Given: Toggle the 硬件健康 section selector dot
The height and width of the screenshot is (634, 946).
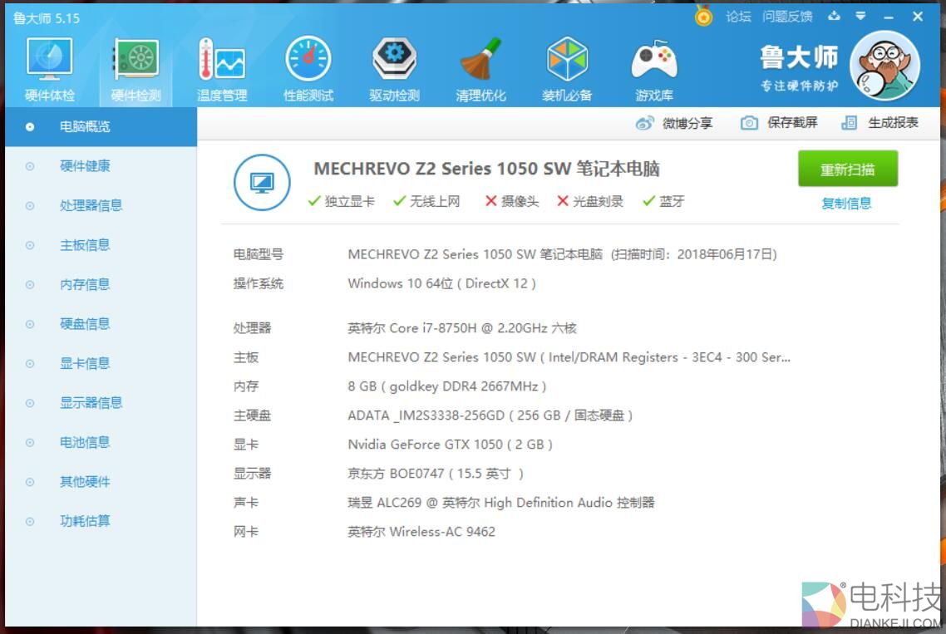Looking at the screenshot, I should 27,166.
